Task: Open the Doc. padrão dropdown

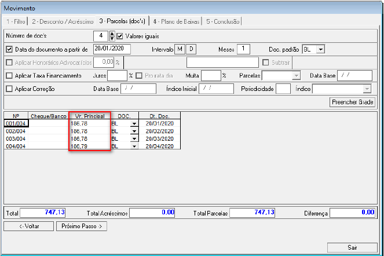Action: click(320, 49)
